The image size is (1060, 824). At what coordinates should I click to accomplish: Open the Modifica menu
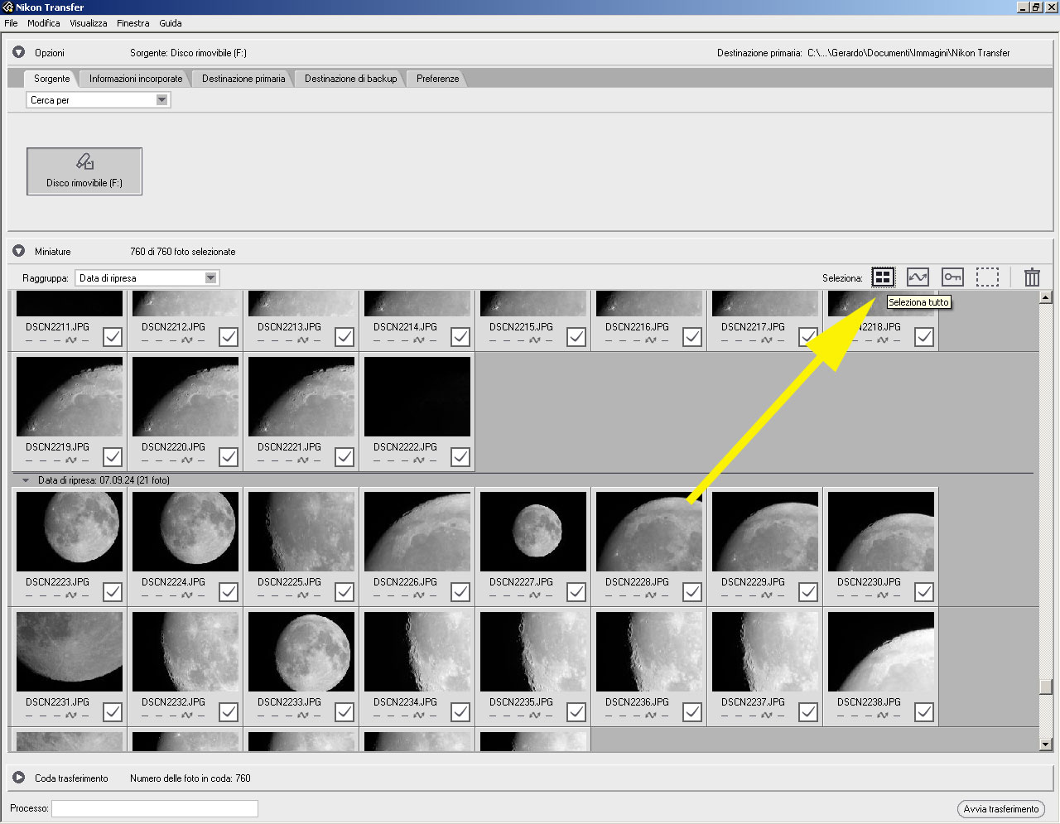[43, 23]
